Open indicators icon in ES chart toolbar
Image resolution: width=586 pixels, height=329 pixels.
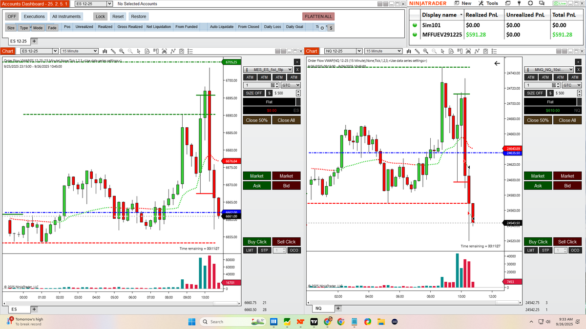(x=173, y=51)
